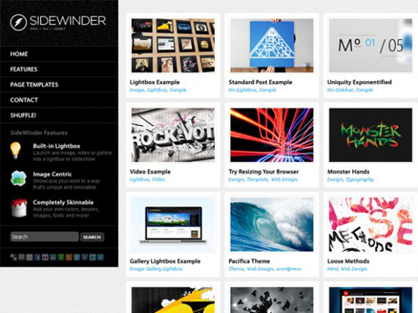Open the Monster Hands post title
The width and height of the screenshot is (418, 313).
(x=349, y=172)
